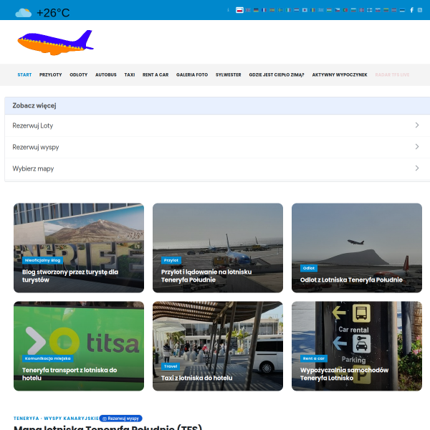Screen dimensions: 430x430
Task: Click the Swedish flag icon
Action: point(280,10)
